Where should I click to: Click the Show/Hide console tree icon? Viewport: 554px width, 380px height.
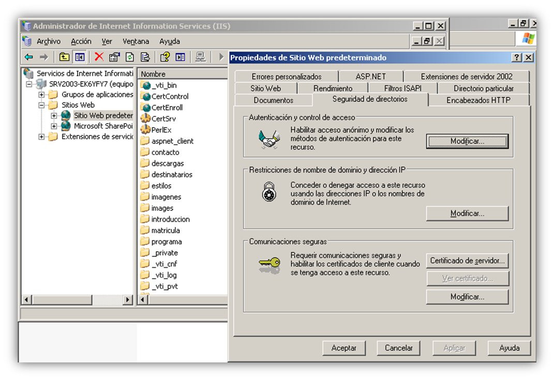80,57
